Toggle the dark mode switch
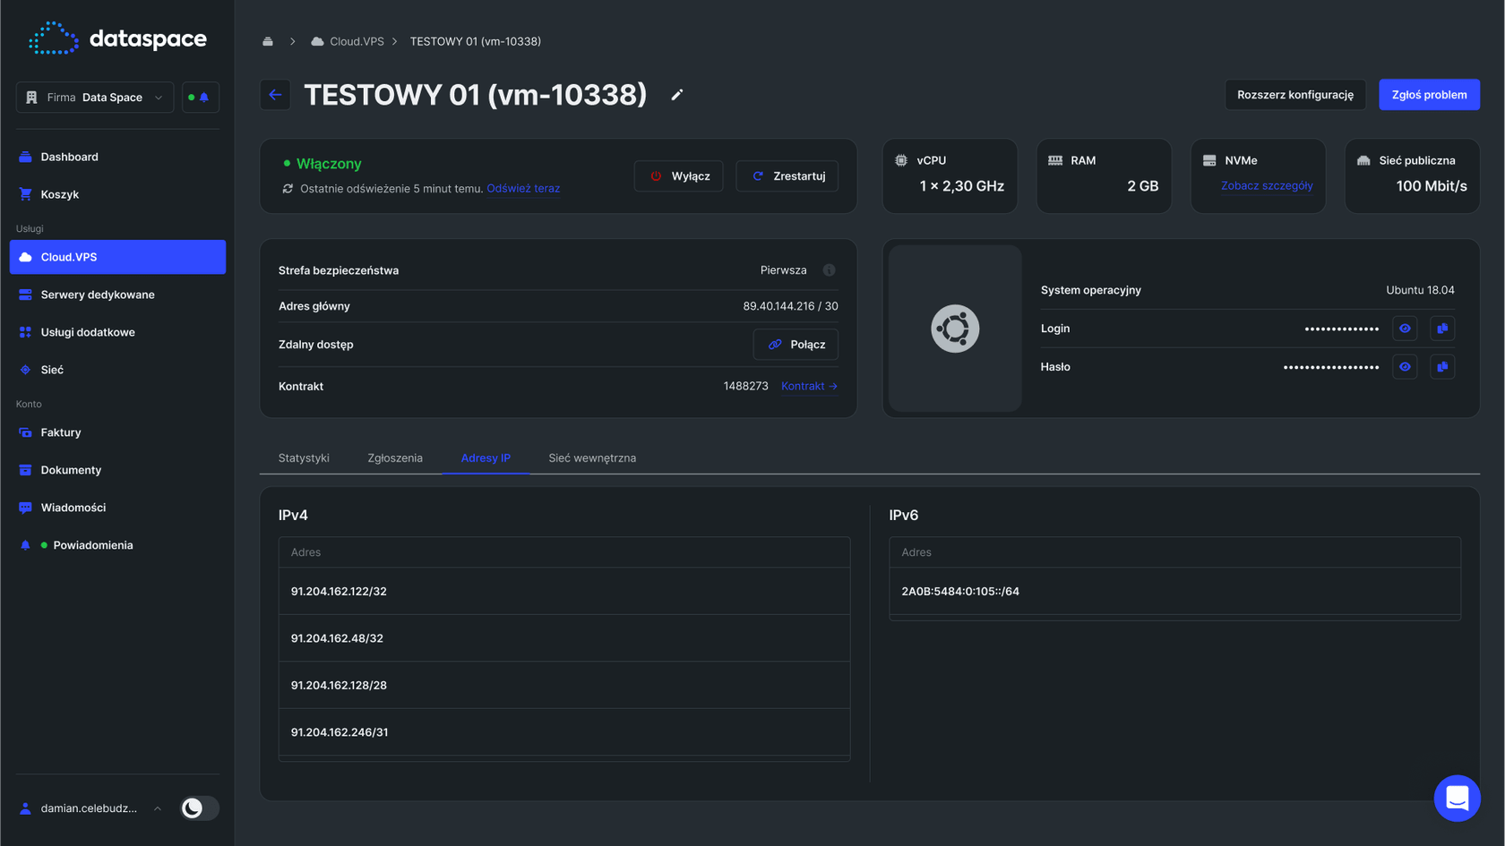This screenshot has height=846, width=1505. [199, 808]
